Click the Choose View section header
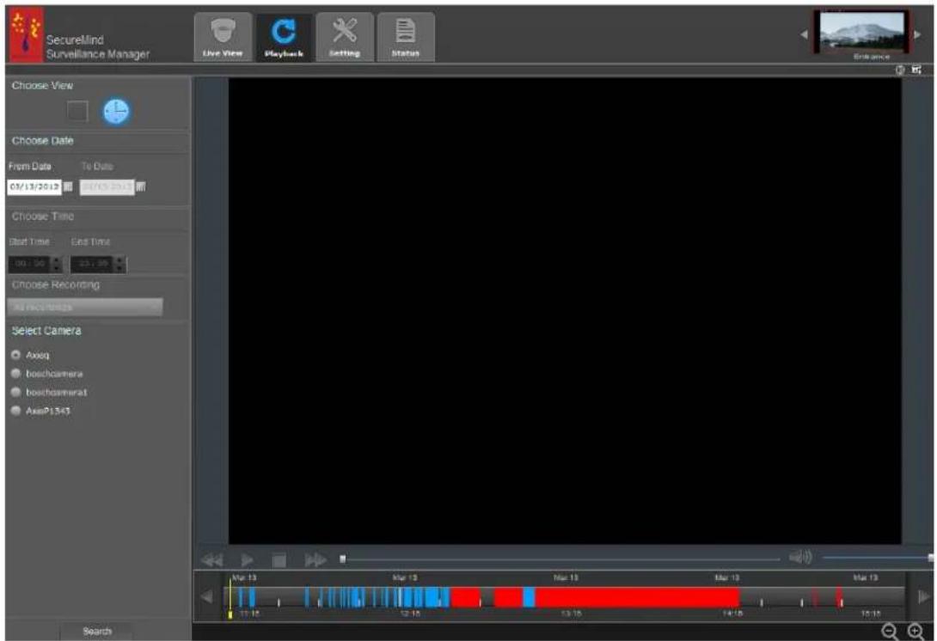The image size is (937, 641). pos(42,85)
